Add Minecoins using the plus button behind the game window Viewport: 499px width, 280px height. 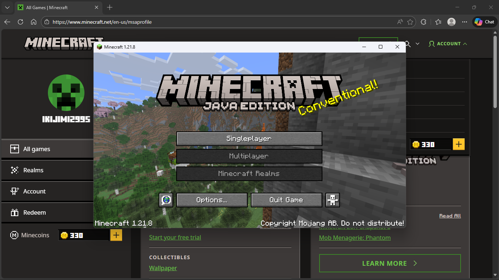pyautogui.click(x=459, y=144)
